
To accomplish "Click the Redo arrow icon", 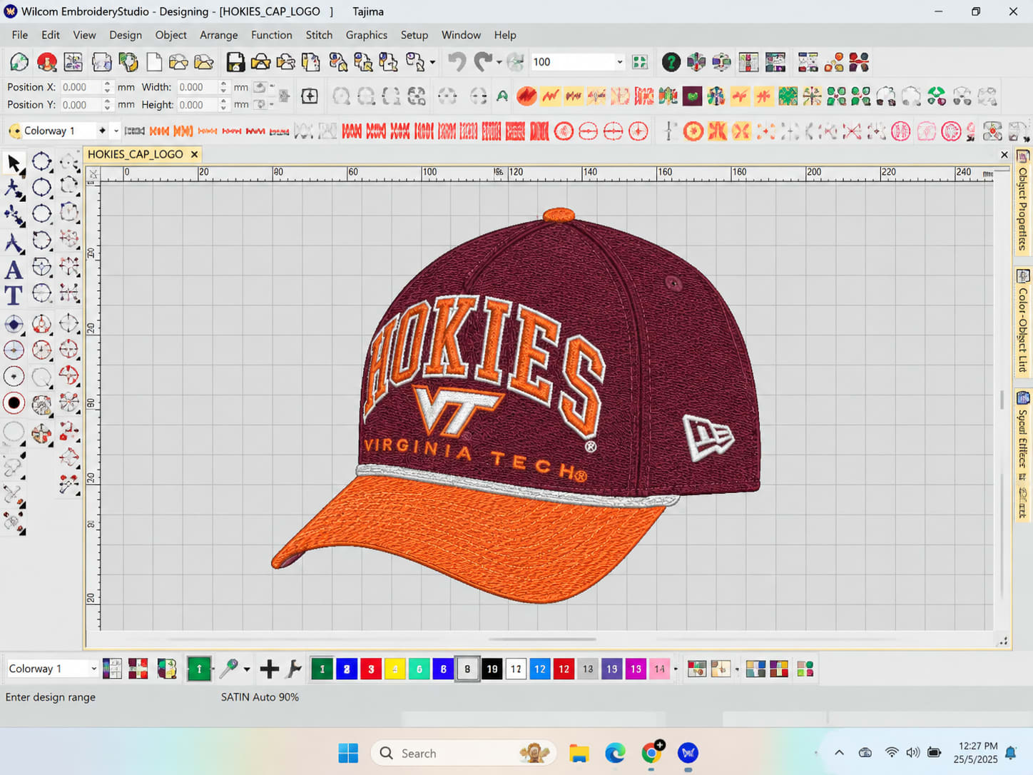I will point(483,62).
